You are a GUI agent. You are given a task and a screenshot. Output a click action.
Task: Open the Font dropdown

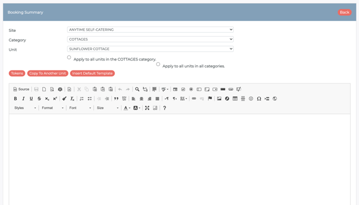click(x=80, y=108)
